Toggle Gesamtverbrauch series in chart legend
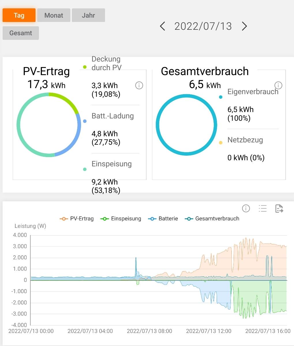This screenshot has width=294, height=346. point(212,219)
